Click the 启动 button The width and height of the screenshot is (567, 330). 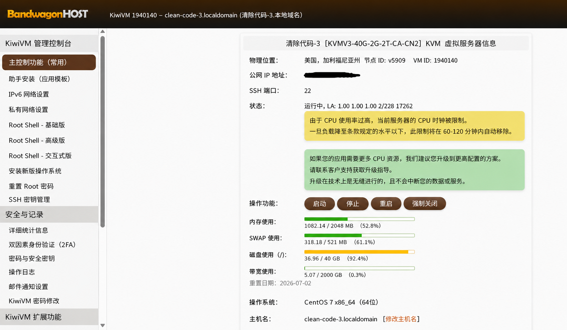coord(320,203)
